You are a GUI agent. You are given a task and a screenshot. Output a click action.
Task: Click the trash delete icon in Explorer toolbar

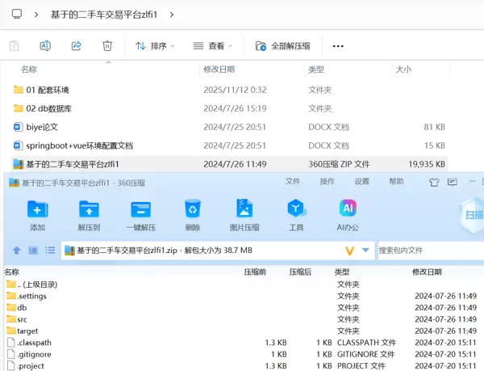(x=107, y=46)
